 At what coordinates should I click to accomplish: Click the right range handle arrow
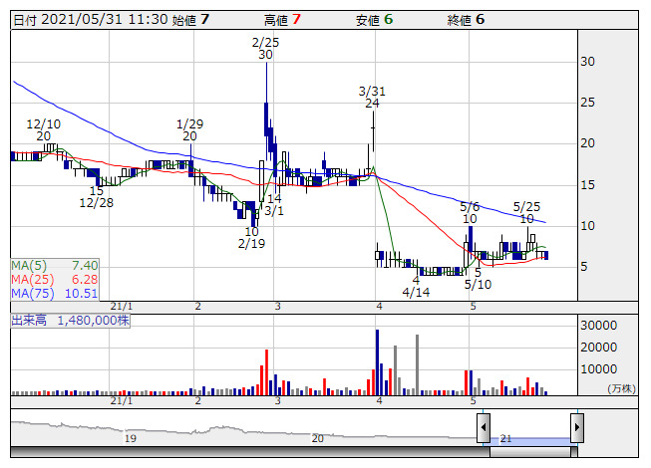576,429
